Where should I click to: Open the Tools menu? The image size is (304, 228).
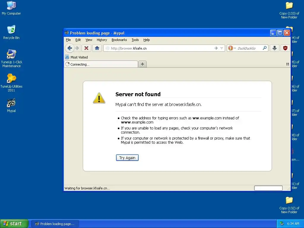[135, 40]
